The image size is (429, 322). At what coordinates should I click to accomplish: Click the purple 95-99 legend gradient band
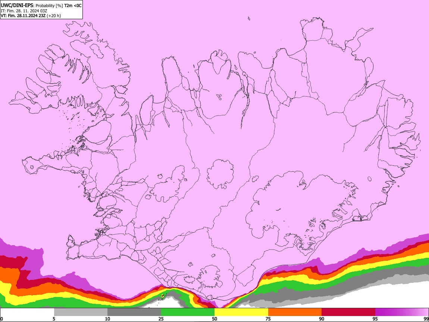click(x=402, y=312)
